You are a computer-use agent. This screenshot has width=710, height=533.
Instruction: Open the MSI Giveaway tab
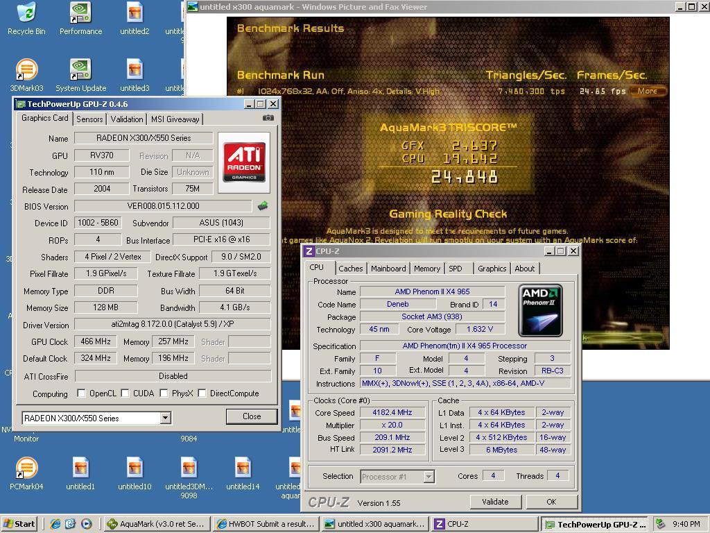click(175, 119)
